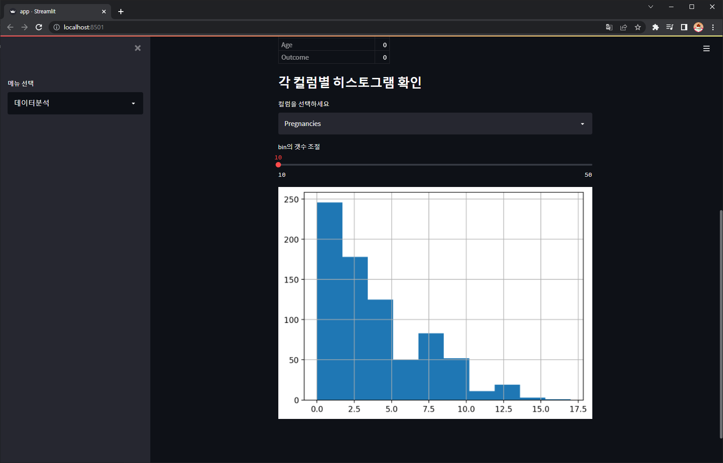
Task: Open media controls in toolbar
Action: click(669, 27)
